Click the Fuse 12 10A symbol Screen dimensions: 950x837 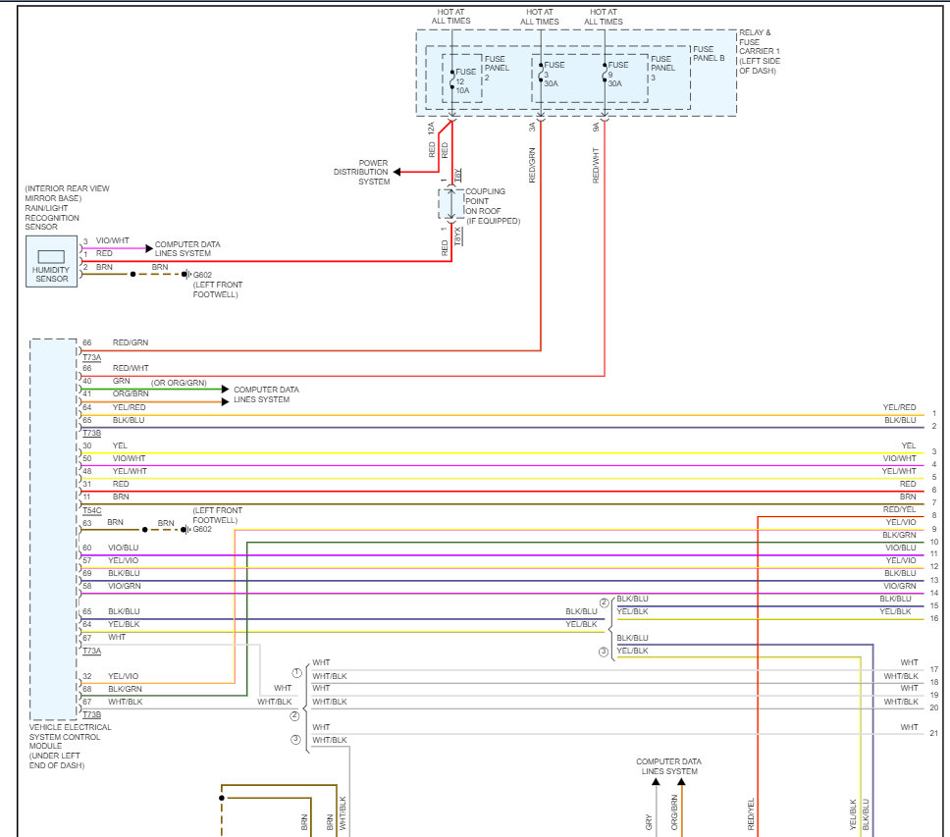point(452,79)
